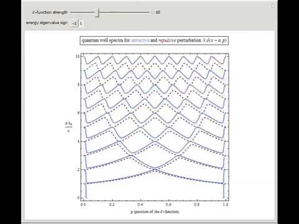Expand the slider controls plus icon
This screenshot has width=299, height=224.
[153, 12]
